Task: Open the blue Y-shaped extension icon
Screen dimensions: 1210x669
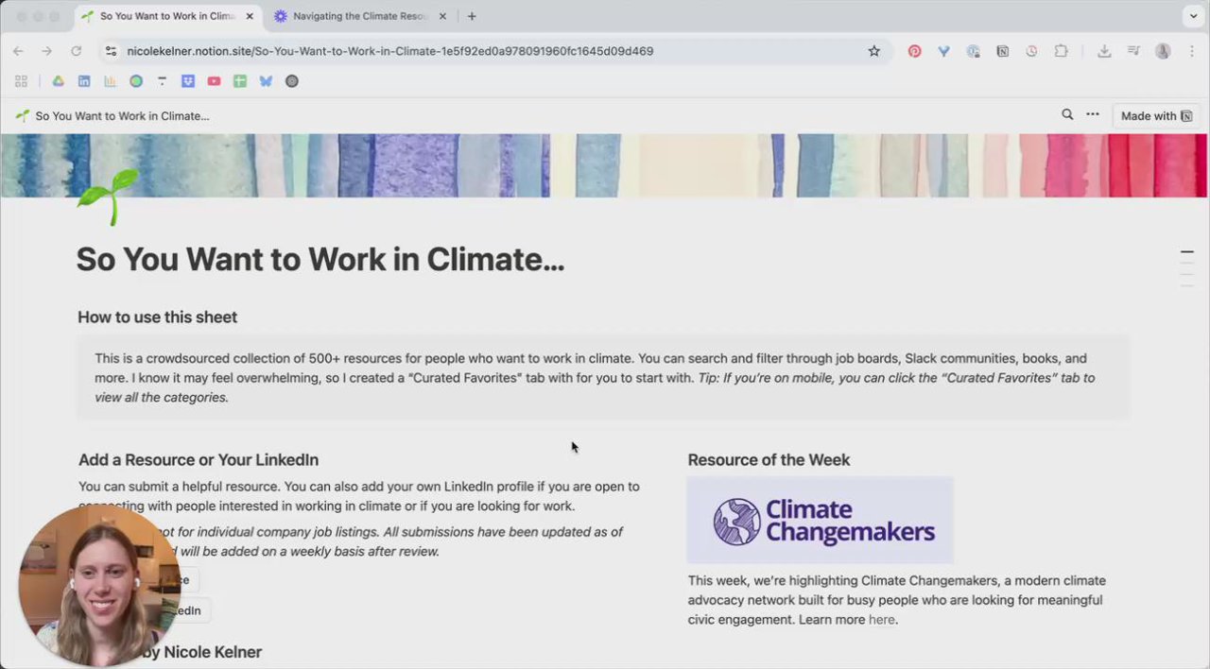Action: click(943, 51)
